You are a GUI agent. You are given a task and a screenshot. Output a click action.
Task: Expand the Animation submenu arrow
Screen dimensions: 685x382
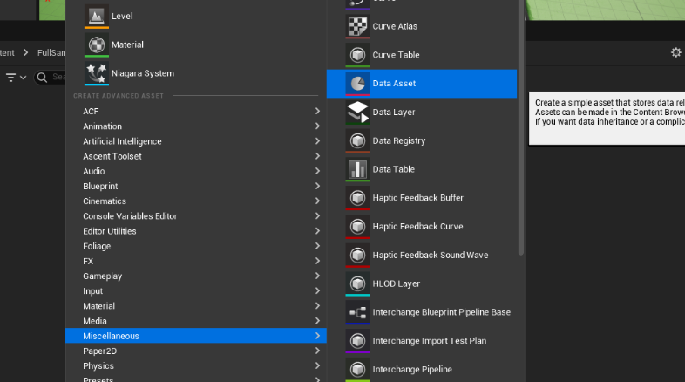[x=317, y=126]
